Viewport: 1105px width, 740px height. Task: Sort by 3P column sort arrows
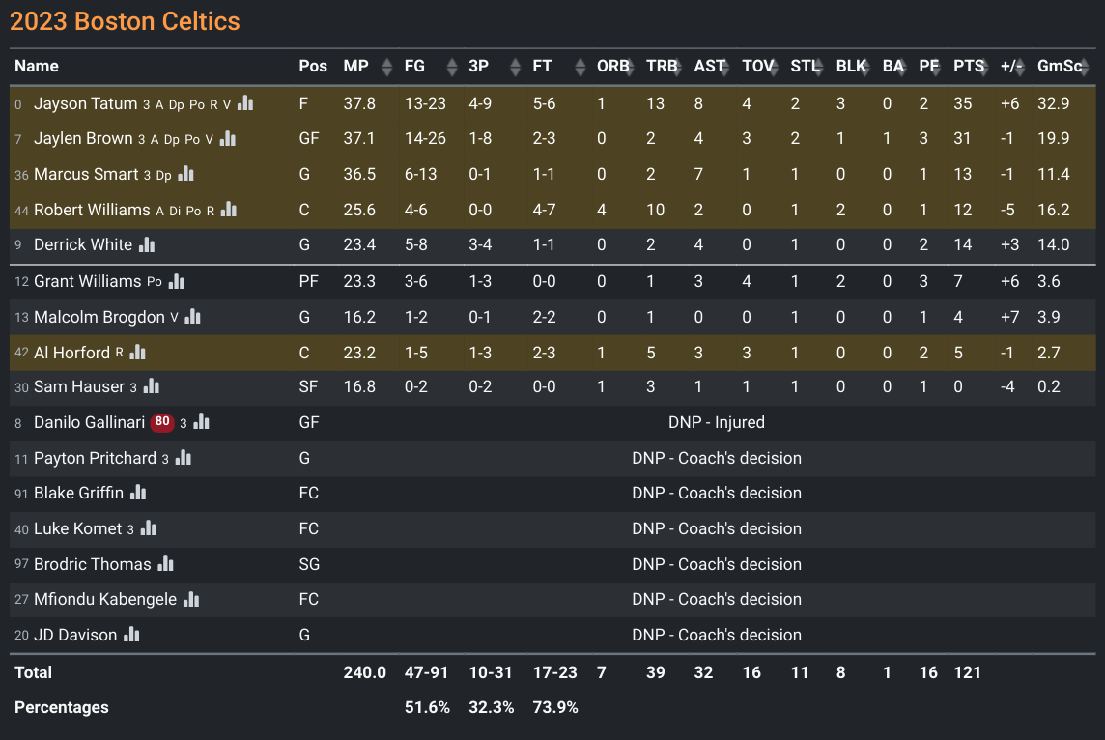515,67
